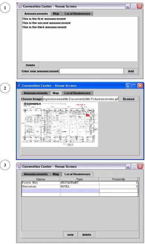This screenshot has width=145, height=244.
Task: Select the 'Pizza Hut' name cell
Action: coord(41,183)
